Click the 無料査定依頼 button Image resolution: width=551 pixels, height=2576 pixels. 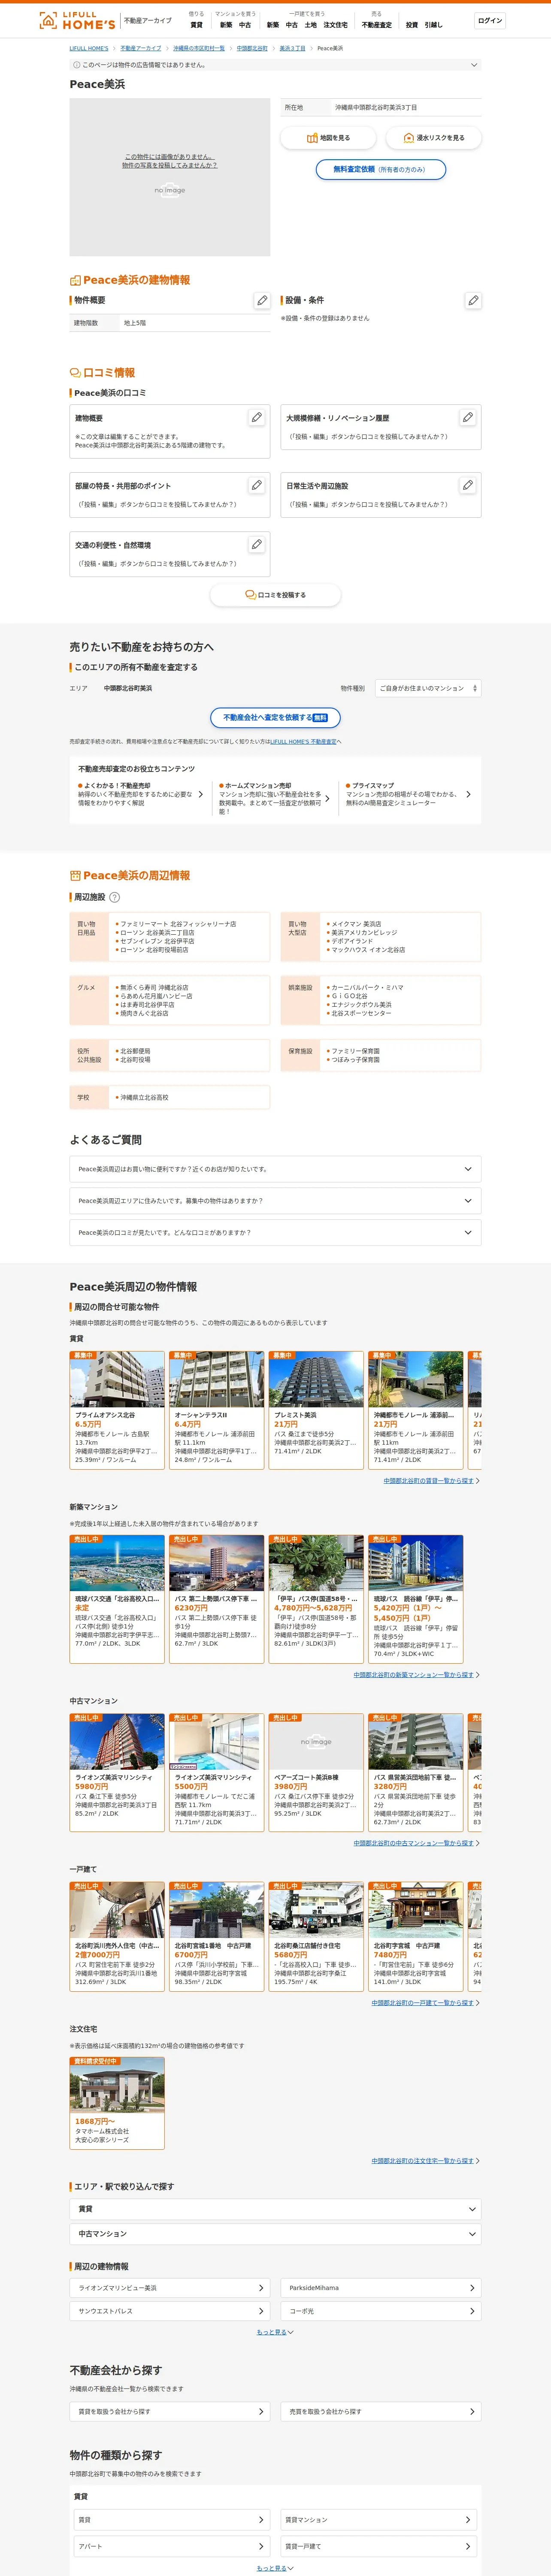point(380,170)
